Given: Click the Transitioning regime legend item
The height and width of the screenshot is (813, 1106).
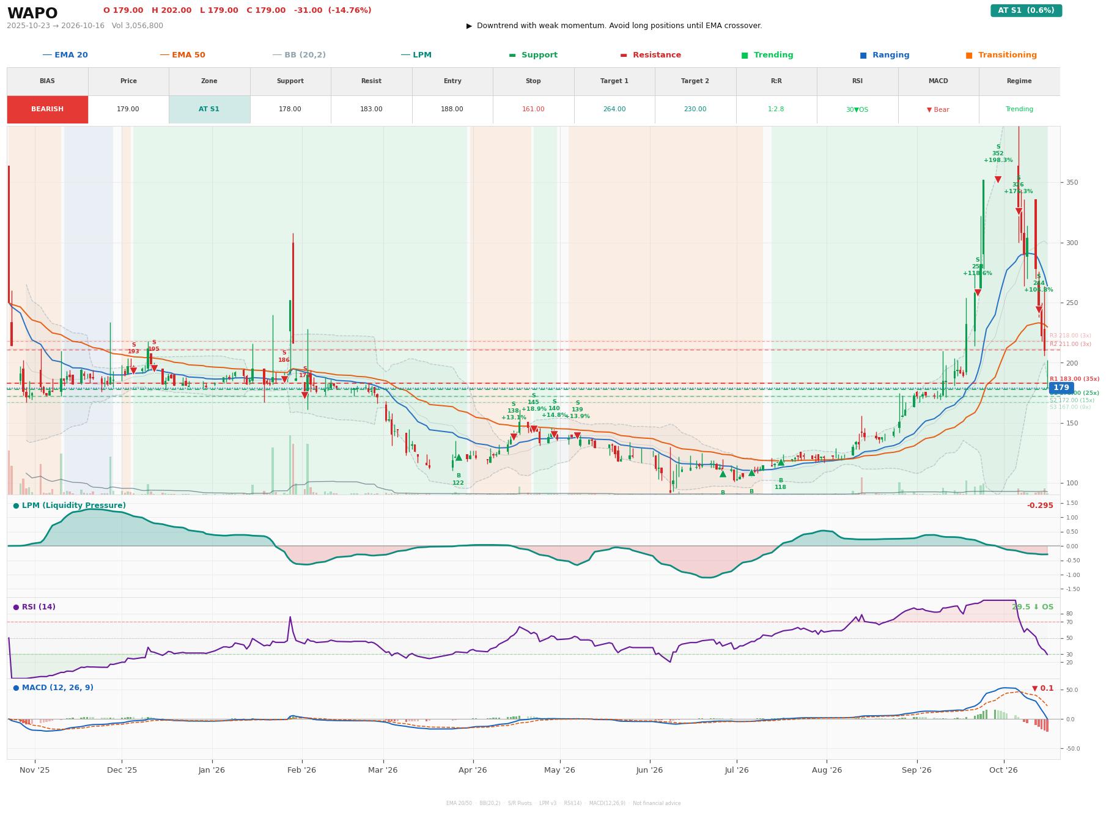Looking at the screenshot, I should coord(1001,55).
